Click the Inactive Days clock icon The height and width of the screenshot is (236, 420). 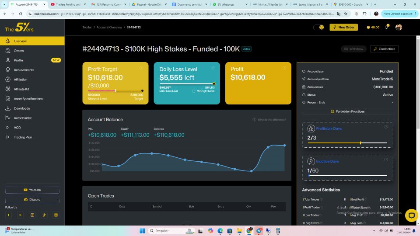click(x=311, y=161)
